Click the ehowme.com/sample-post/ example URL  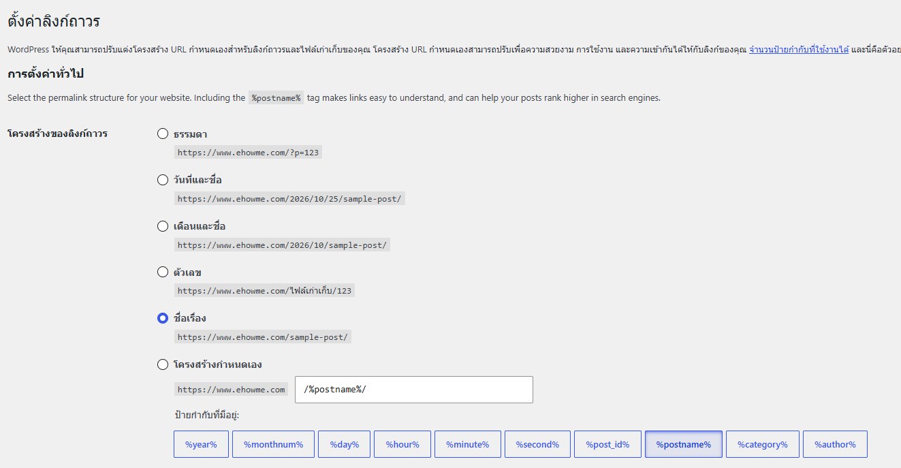coord(262,337)
